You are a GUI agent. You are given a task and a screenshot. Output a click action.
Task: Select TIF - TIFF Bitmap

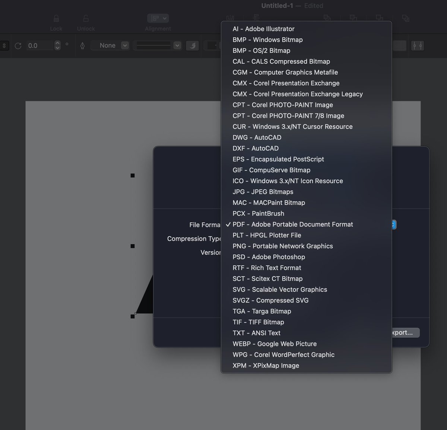point(306,322)
